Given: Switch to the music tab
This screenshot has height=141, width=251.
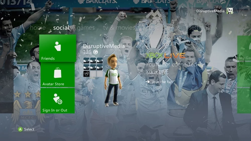Looking at the screenshot, I should pyautogui.click(x=151, y=28).
